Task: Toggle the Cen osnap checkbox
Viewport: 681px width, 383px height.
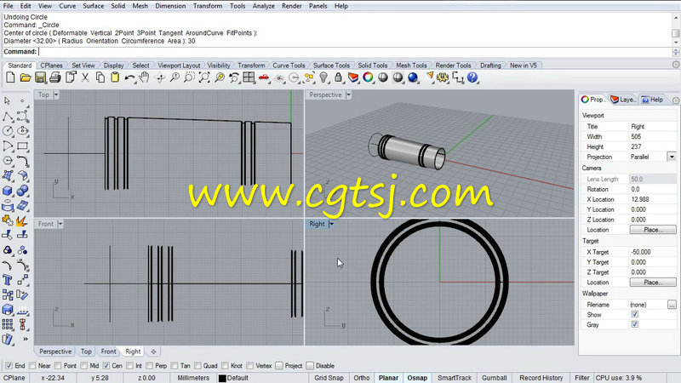Action: (106, 366)
